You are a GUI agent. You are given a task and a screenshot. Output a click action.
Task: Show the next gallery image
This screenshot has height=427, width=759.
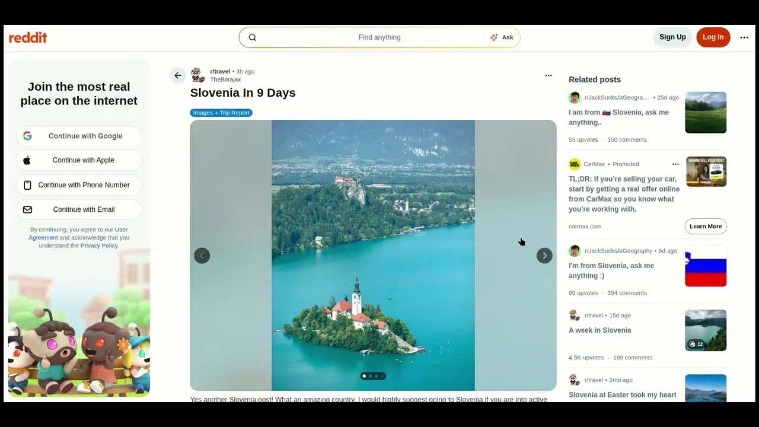pyautogui.click(x=544, y=256)
